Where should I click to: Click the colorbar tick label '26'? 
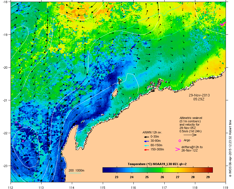162,177
